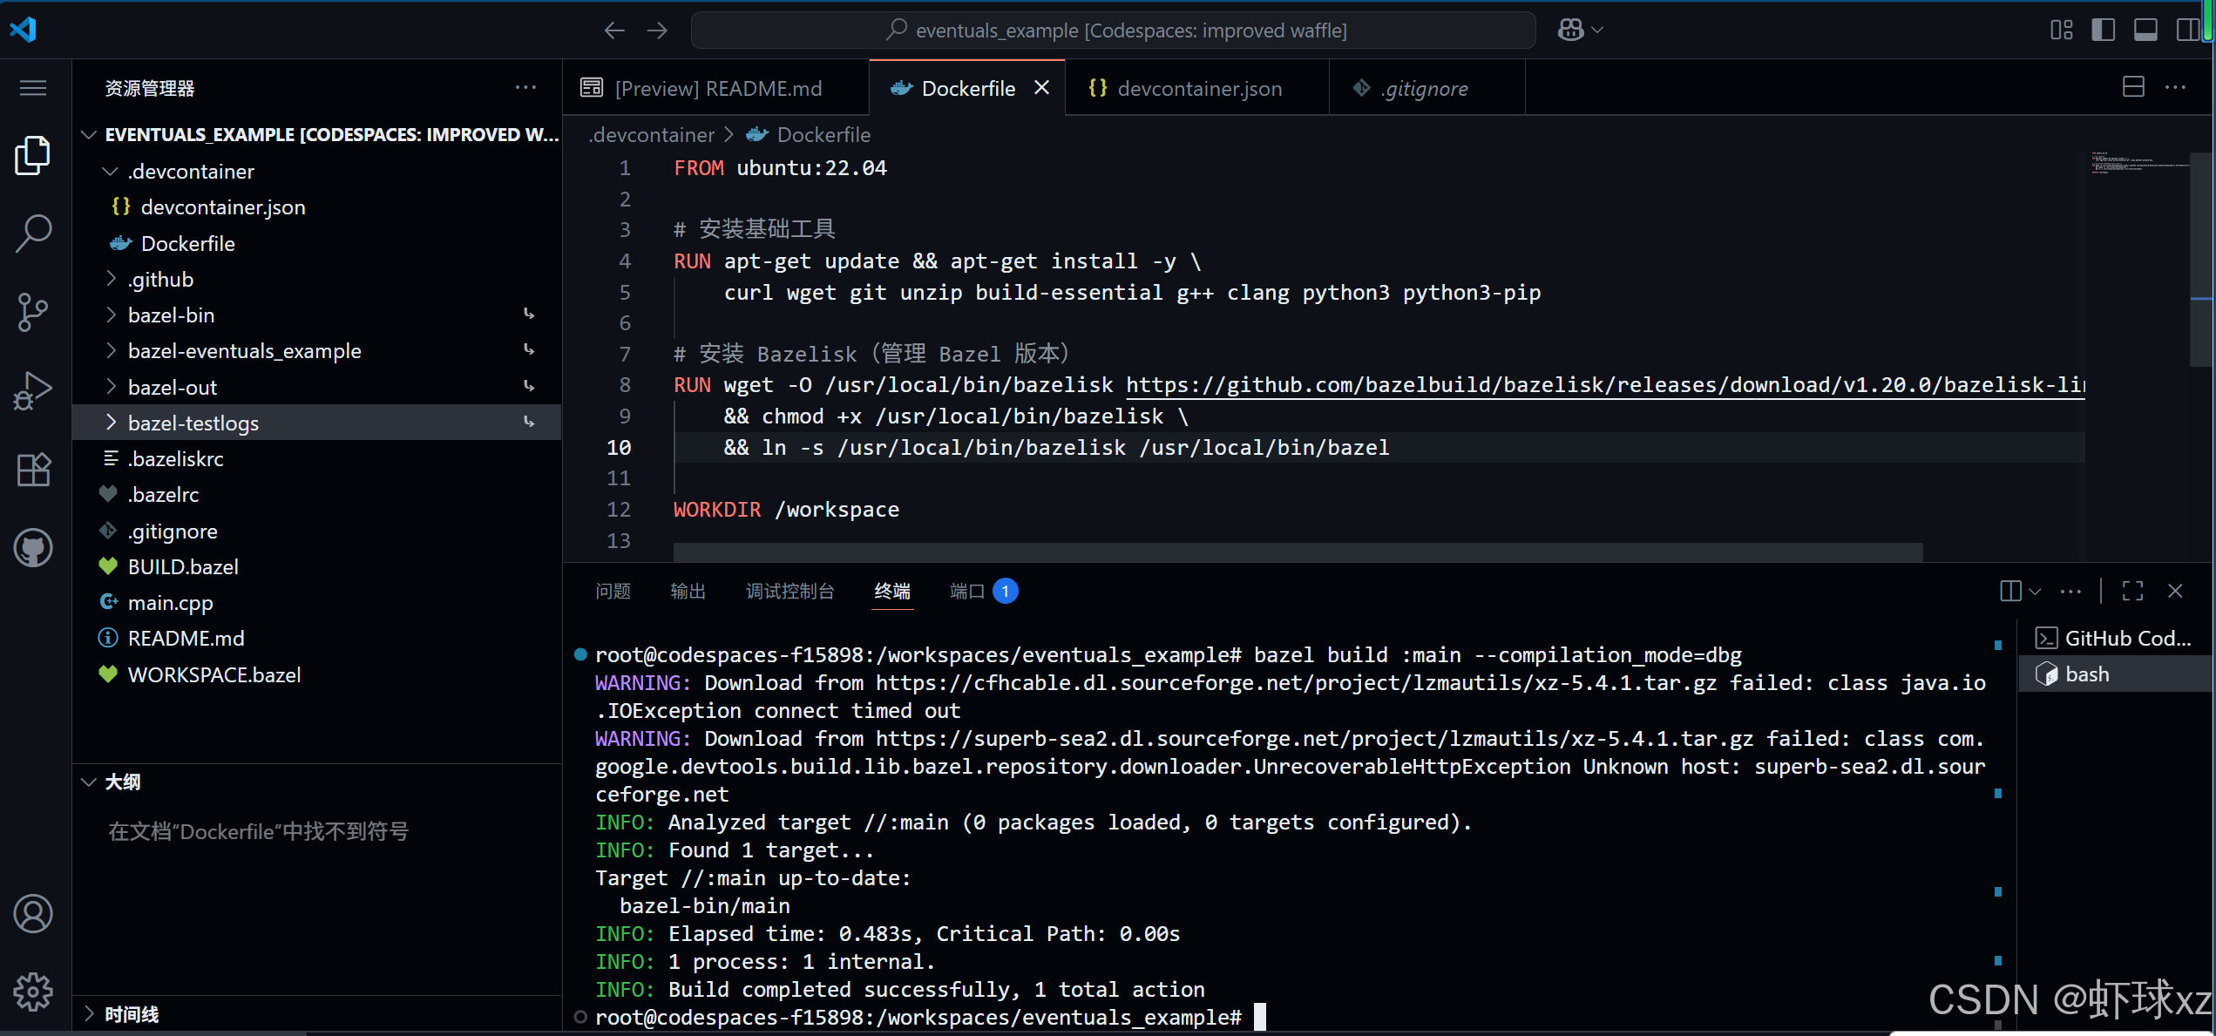The height and width of the screenshot is (1036, 2216).
Task: Switch to the 输出 output panel tab
Action: coord(688,592)
